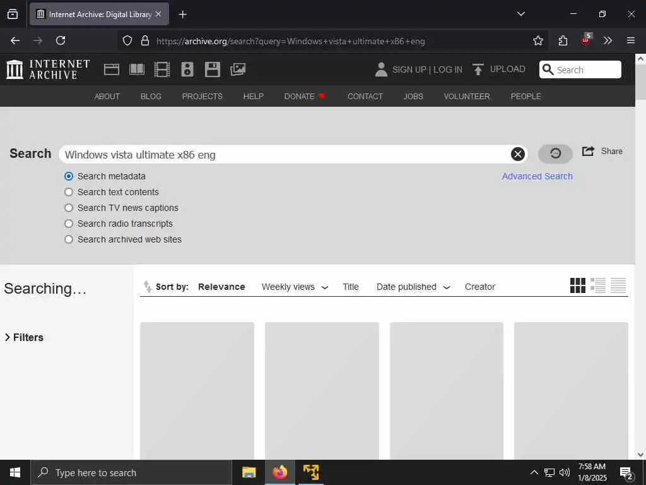Screen dimensions: 646x485
Task: Click the page vertical scrollbar thumb
Action: [x=640, y=81]
